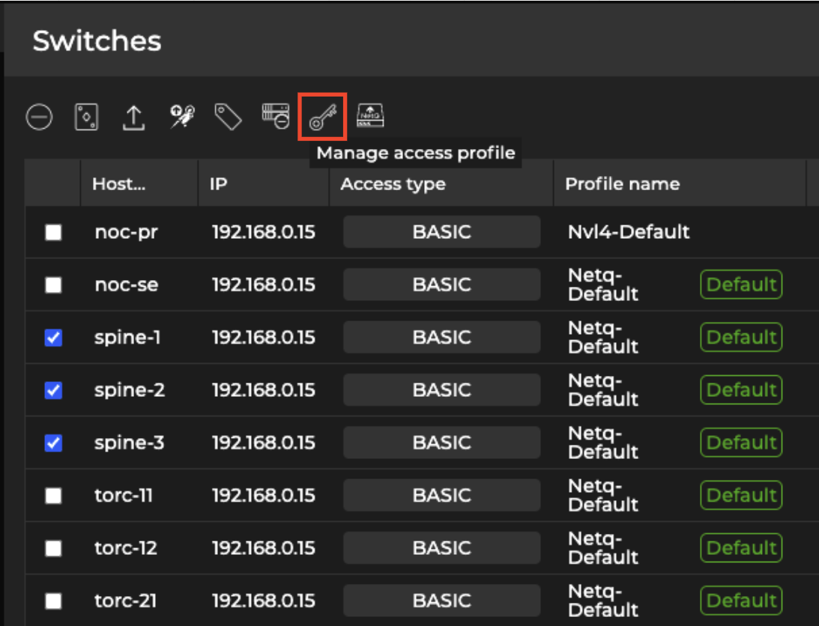Uncheck the spine-1 checkbox
819x626 pixels.
coord(53,338)
